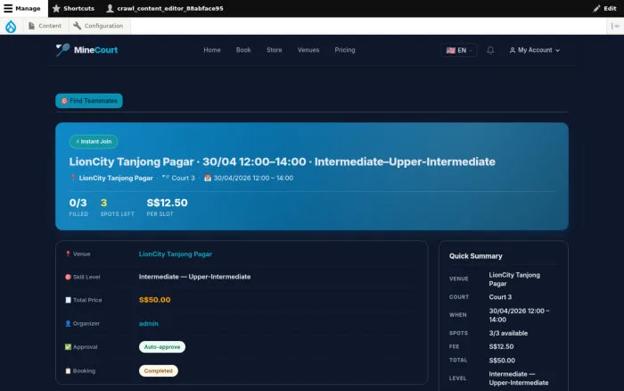Toggle the toolbar orientation icon
The image size is (624, 391).
tap(615, 26)
